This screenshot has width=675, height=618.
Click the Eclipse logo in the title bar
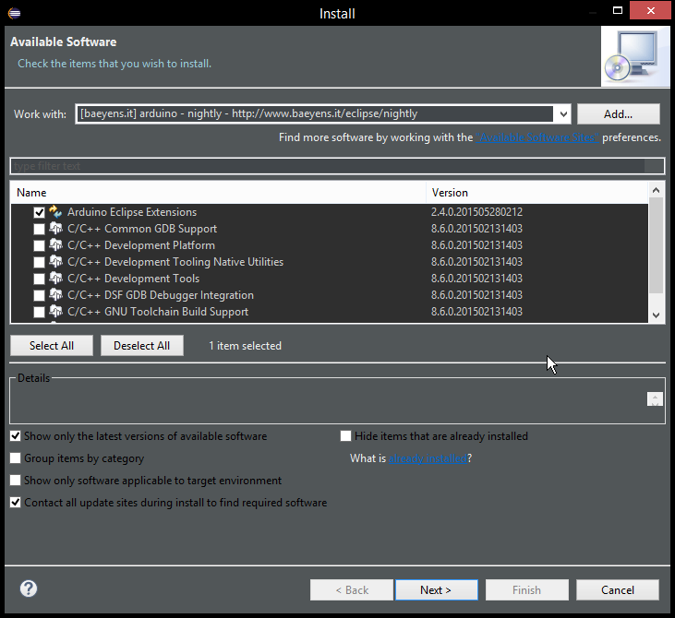point(14,13)
